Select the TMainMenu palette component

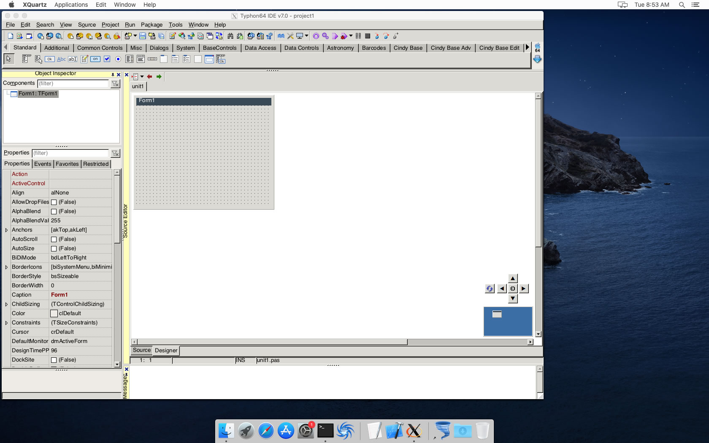26,59
